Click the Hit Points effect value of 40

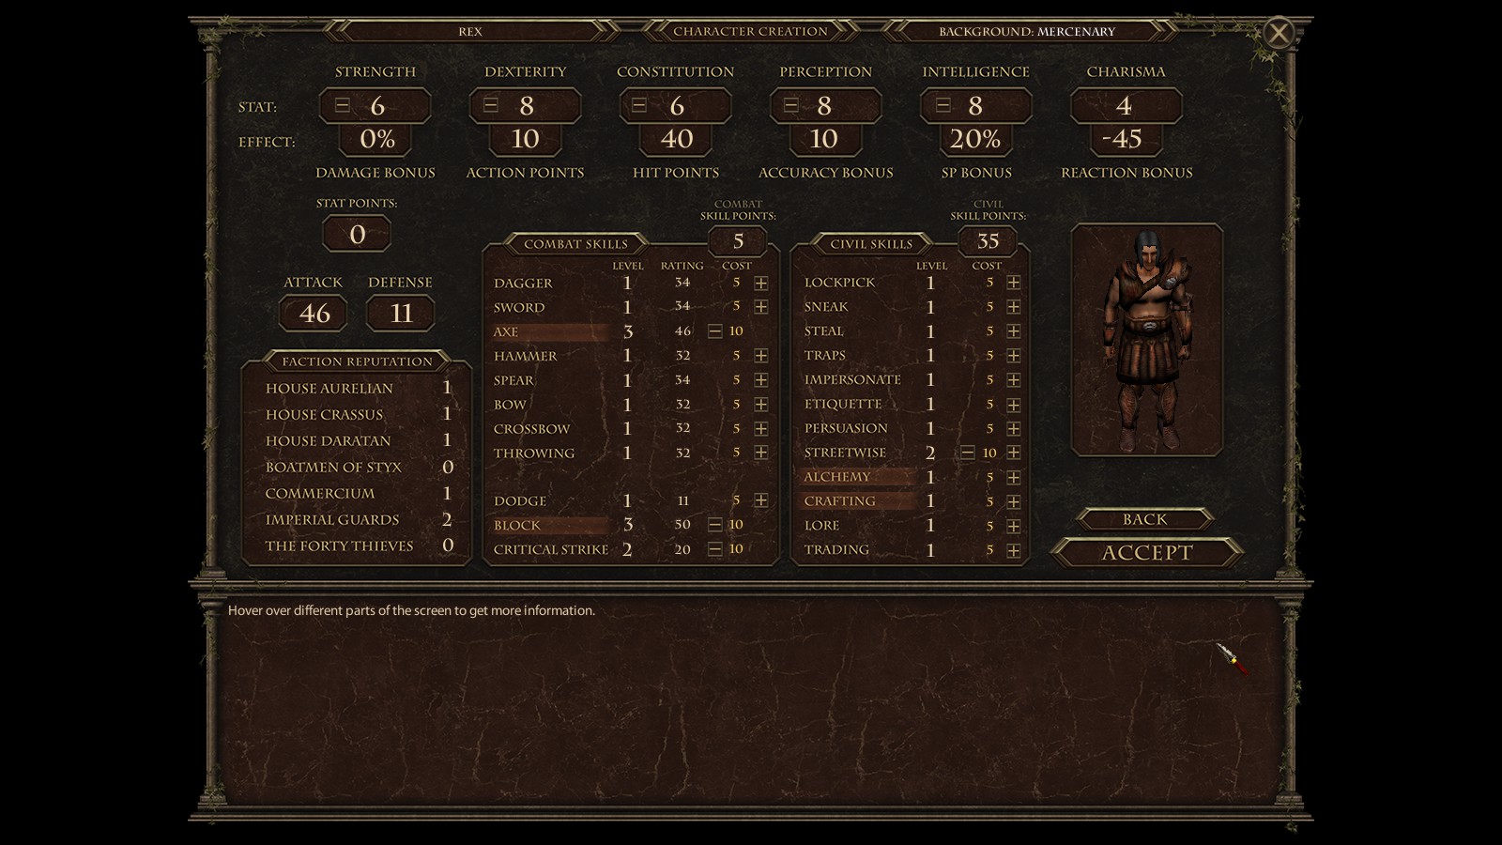676,139
